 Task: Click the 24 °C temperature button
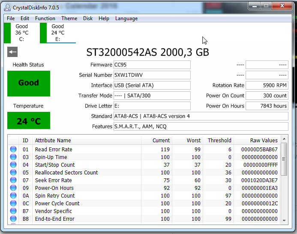tap(29, 121)
